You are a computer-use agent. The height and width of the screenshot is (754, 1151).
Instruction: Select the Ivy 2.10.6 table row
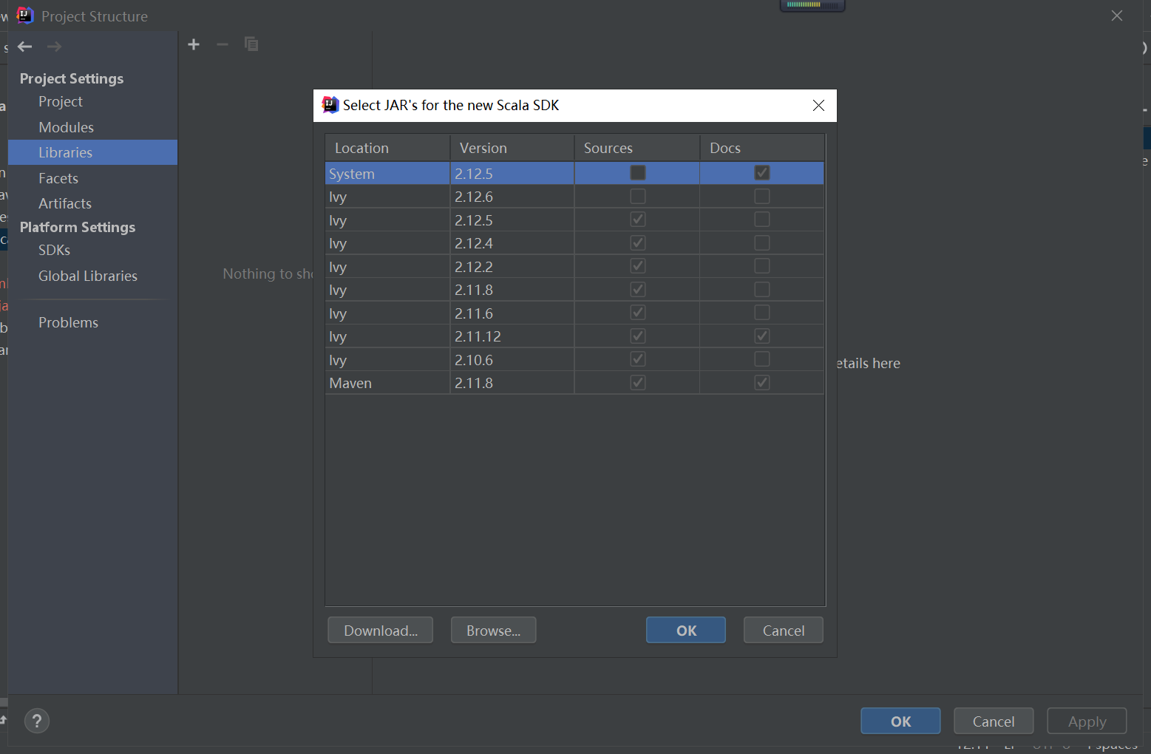tap(387, 359)
